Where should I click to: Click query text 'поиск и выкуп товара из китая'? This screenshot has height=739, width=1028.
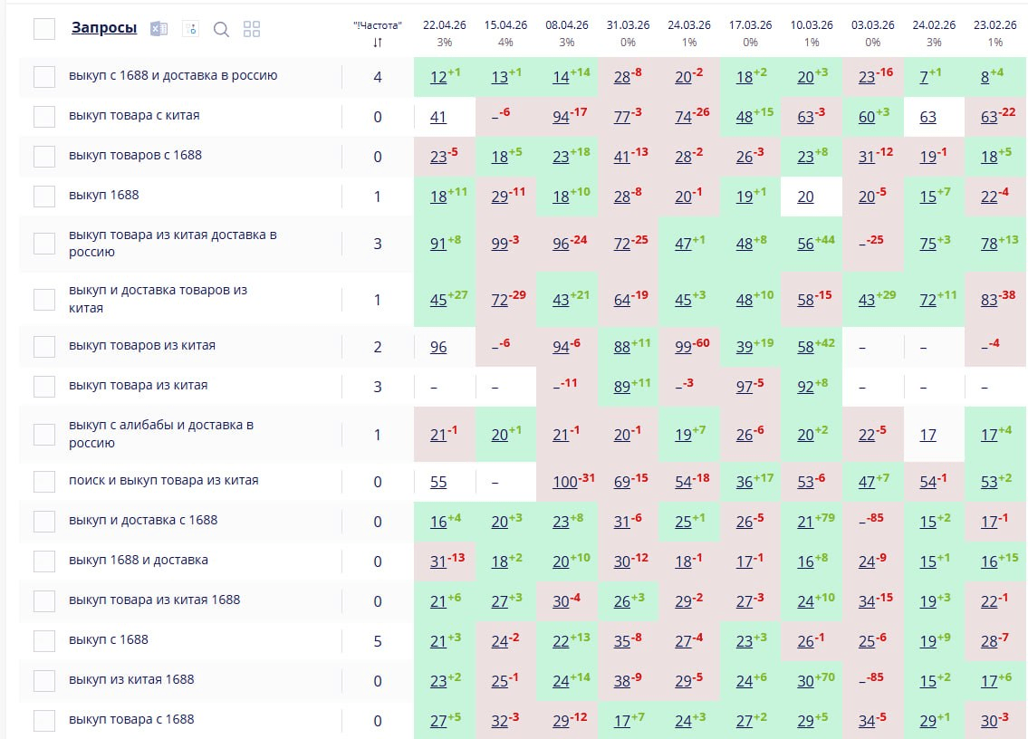click(163, 481)
